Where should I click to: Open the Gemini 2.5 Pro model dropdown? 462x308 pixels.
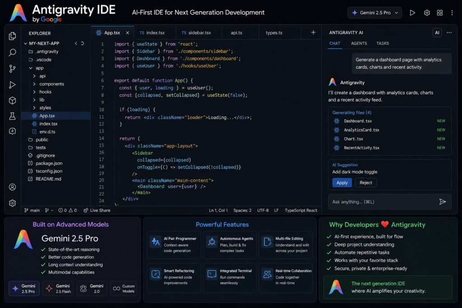(374, 13)
